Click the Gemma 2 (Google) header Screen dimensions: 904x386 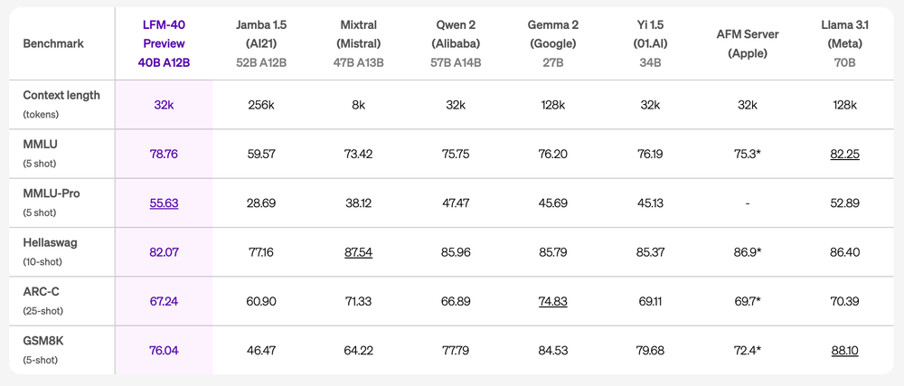click(x=553, y=43)
